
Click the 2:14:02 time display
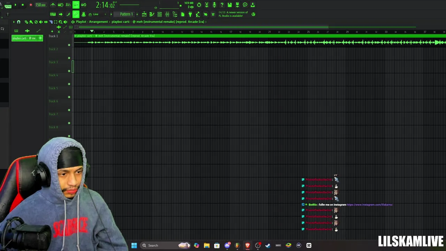click(x=105, y=5)
